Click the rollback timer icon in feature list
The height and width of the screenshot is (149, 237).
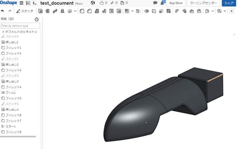36,19
